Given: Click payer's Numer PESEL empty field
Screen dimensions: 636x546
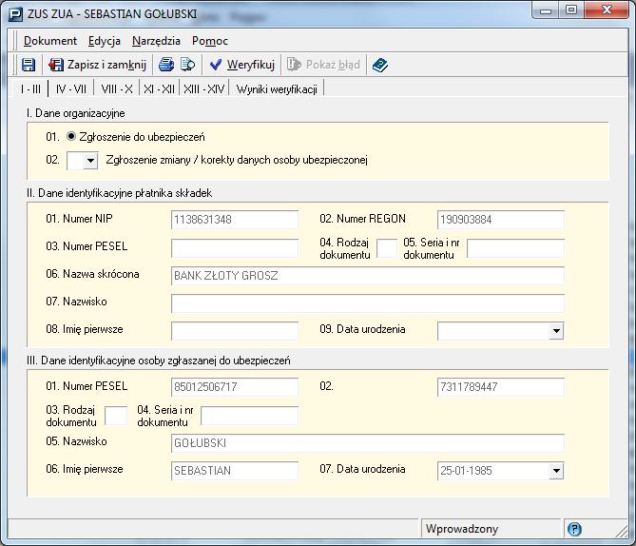Looking at the screenshot, I should pos(235,248).
